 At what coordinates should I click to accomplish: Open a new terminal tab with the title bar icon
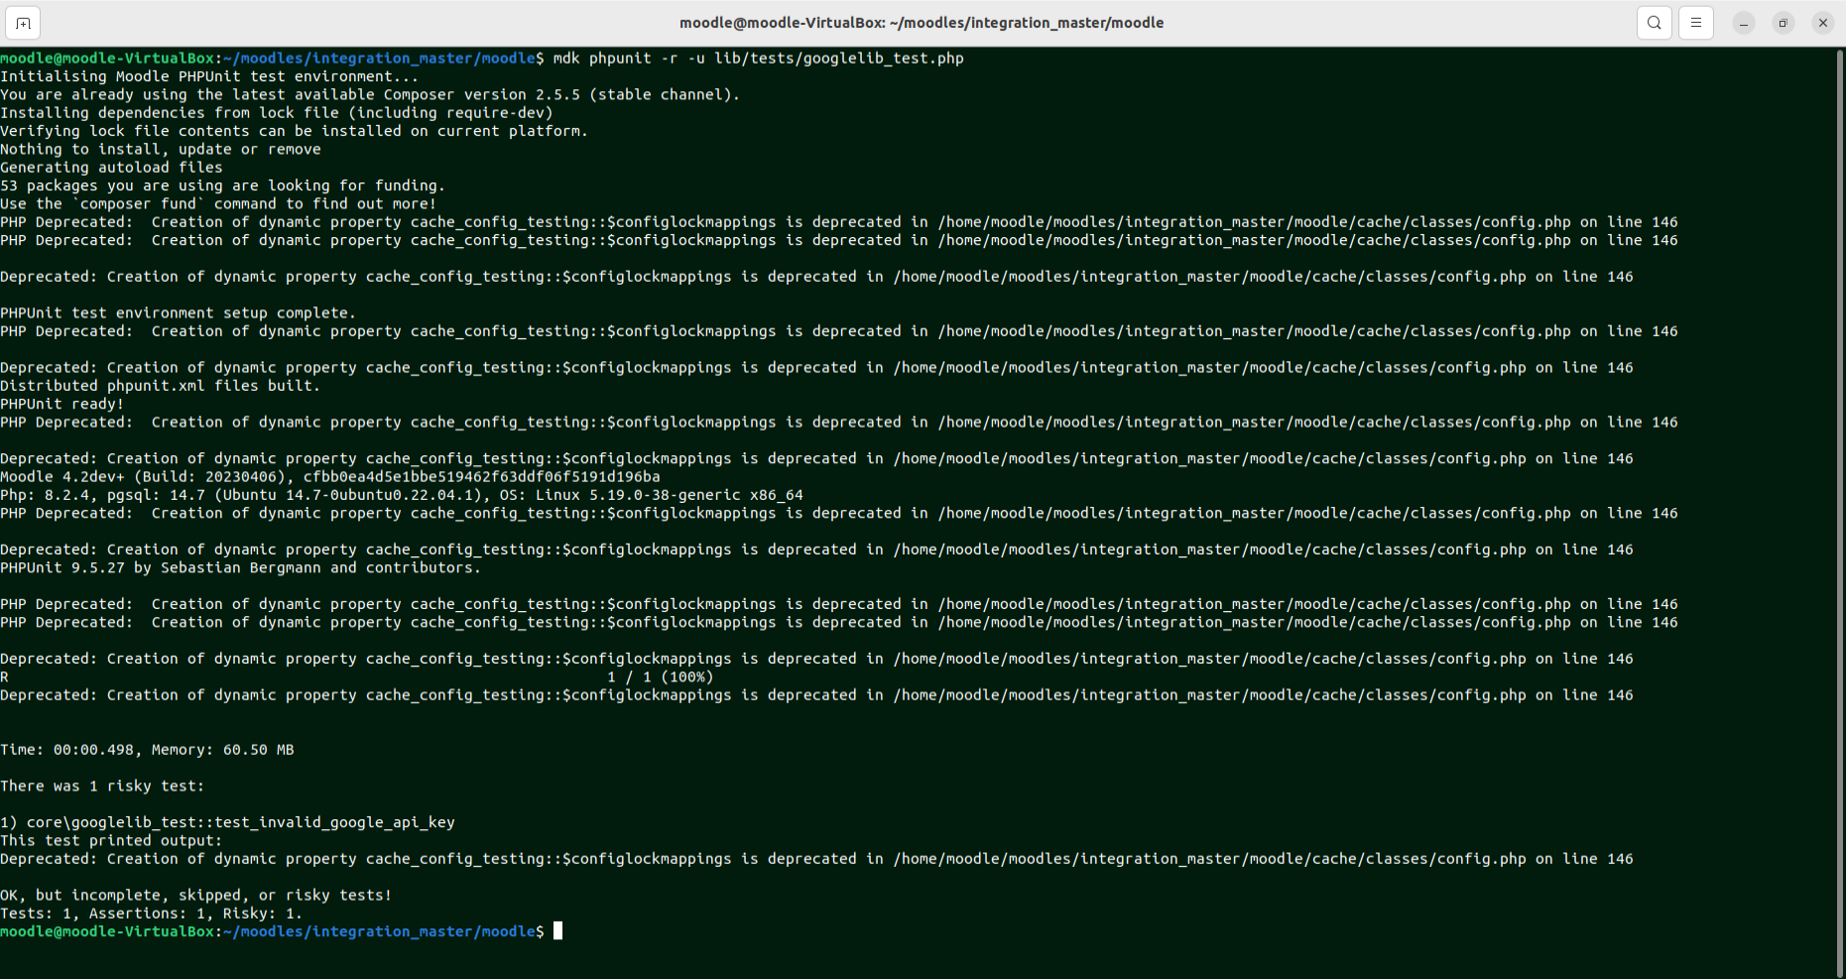(x=24, y=23)
